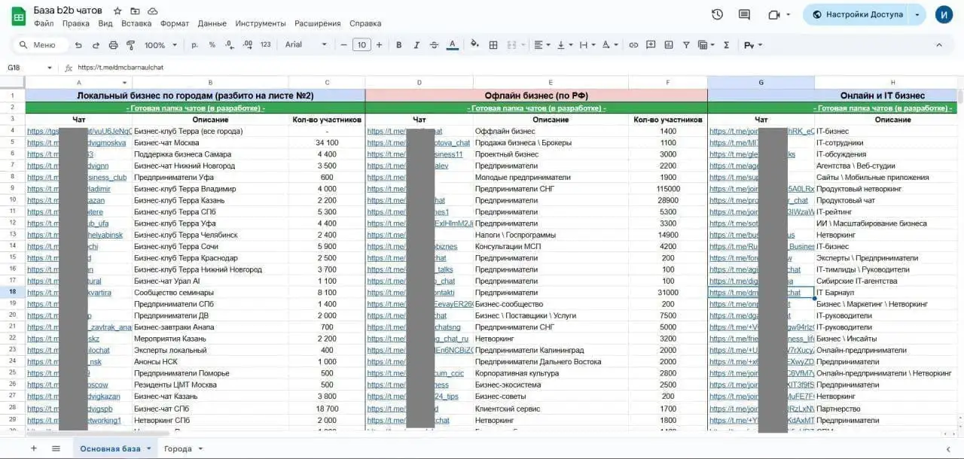Open Города sheet tab options arrow

200,449
